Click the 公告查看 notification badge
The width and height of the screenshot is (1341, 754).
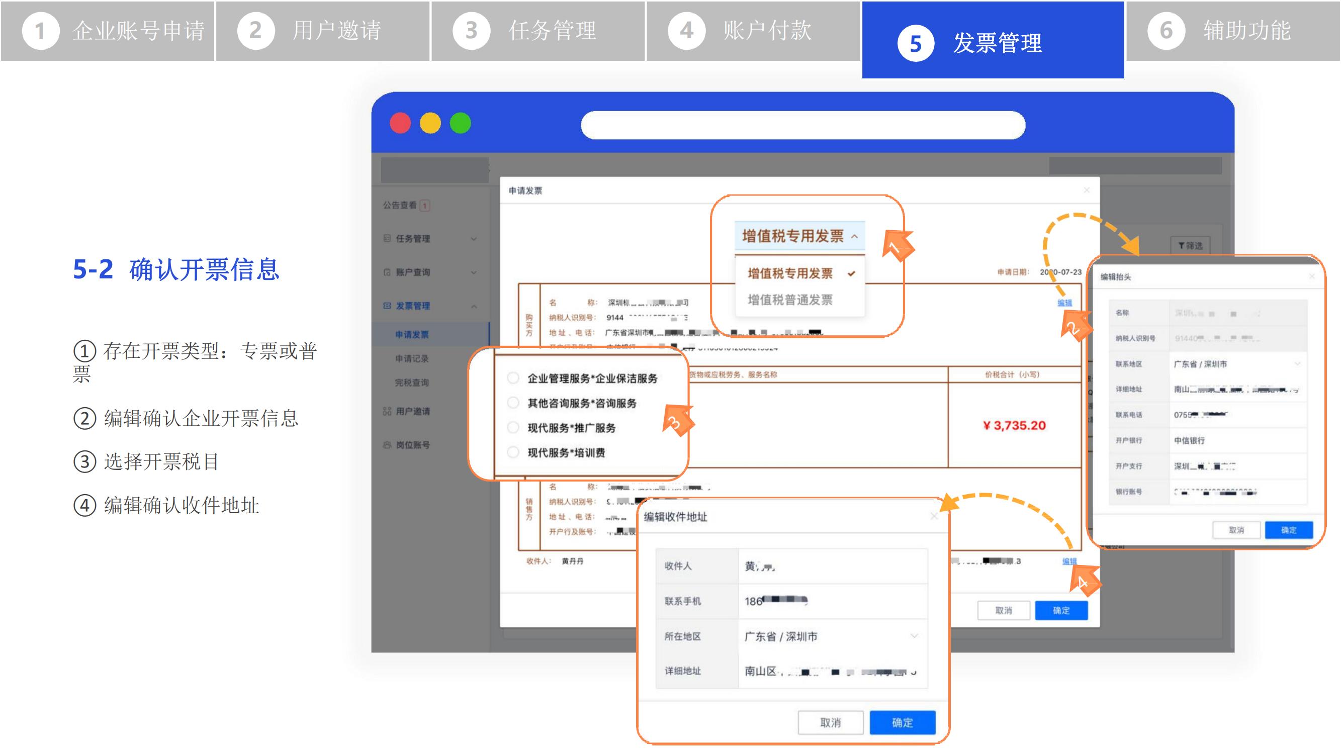[425, 206]
